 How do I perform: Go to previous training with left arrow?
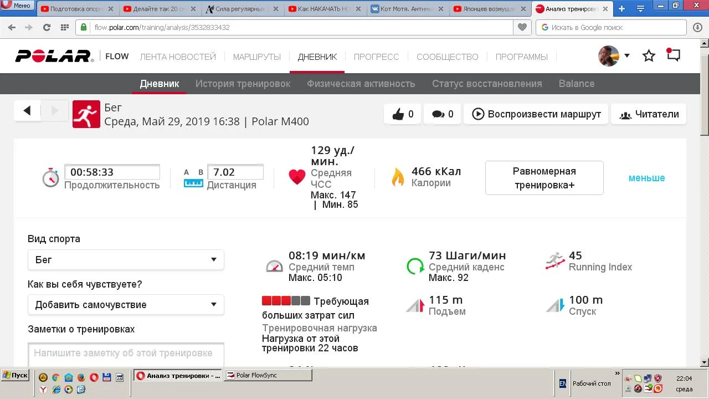point(27,111)
